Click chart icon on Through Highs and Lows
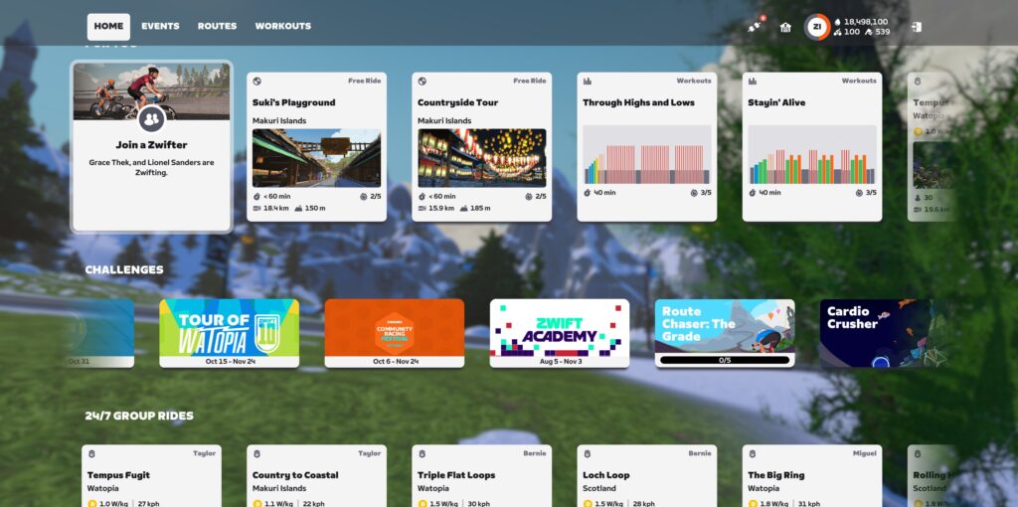Viewport: 1018px width, 507px height. [x=587, y=82]
